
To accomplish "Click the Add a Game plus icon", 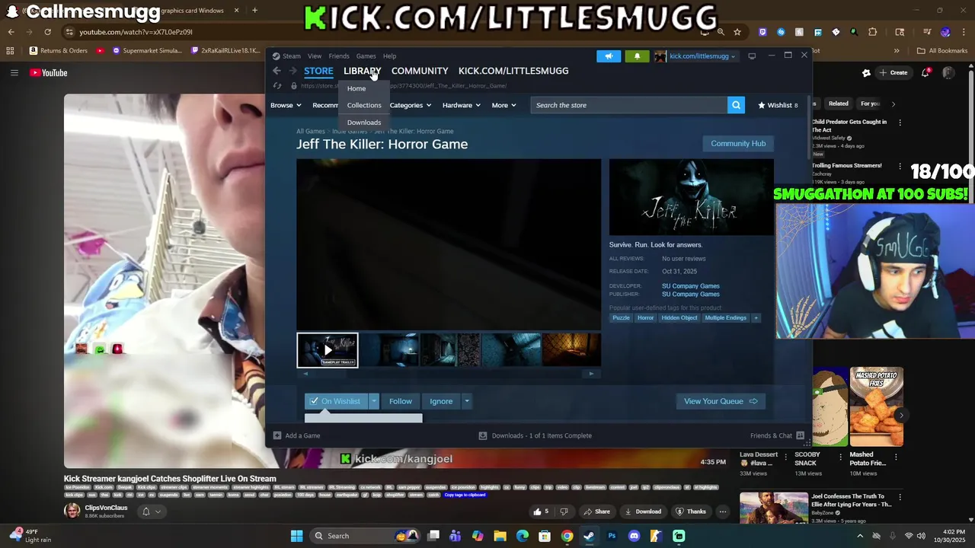I will click(x=276, y=435).
